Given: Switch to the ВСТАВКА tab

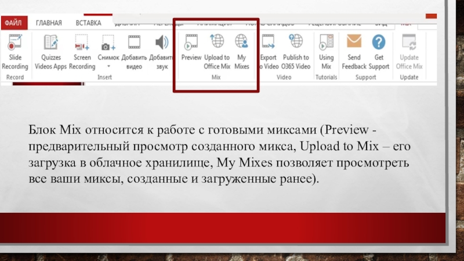Looking at the screenshot, I should pyautogui.click(x=88, y=23).
